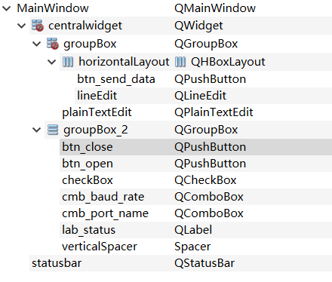Click the groupBox_2 vertical layout icon

click(53, 130)
